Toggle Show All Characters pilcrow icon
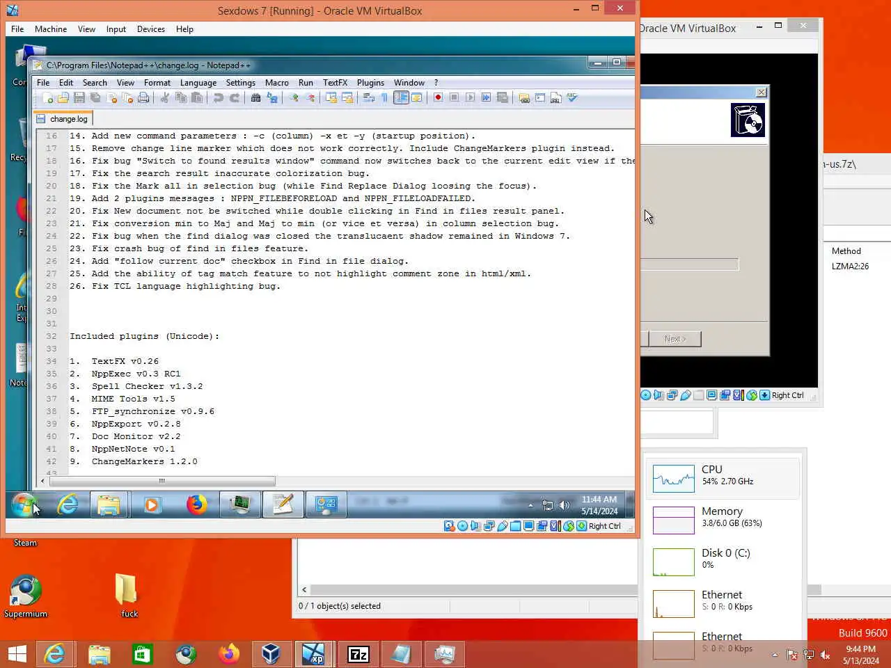Screen dimensions: 891x668 384,98
